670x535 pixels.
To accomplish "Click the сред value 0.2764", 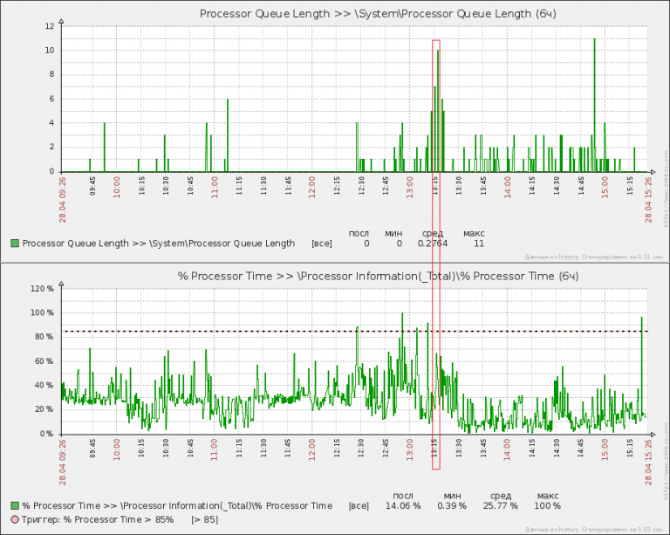I will (432, 243).
